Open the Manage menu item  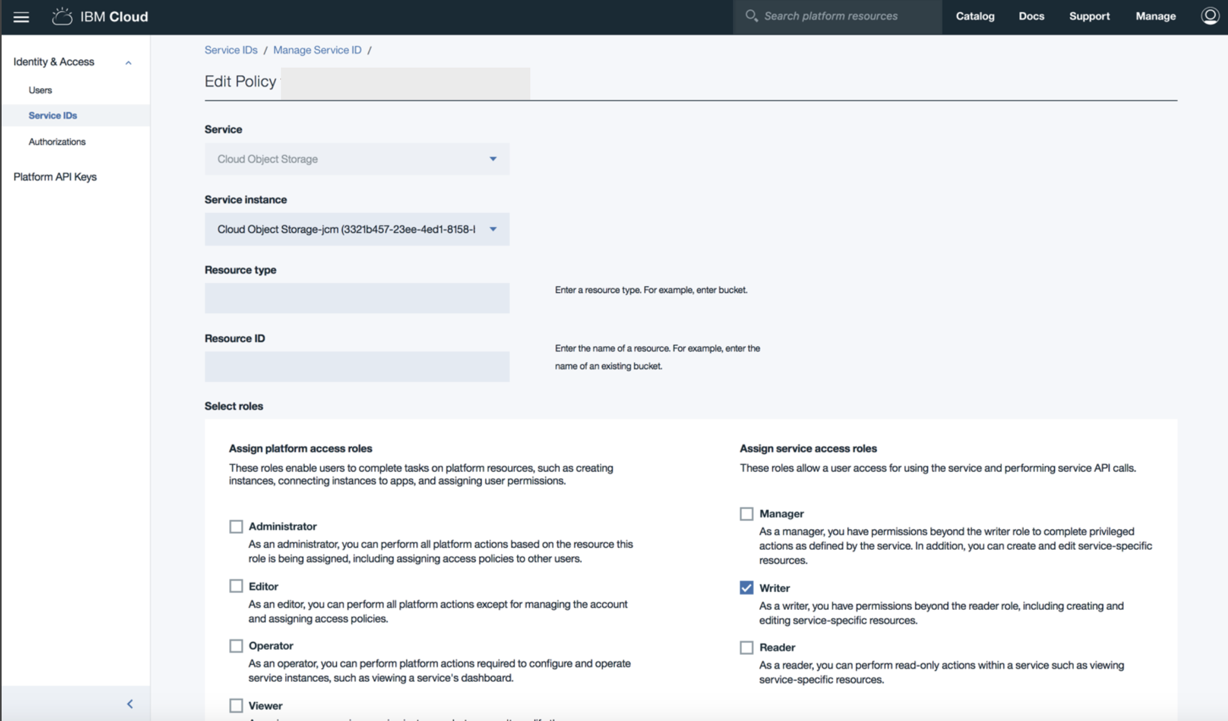[1156, 16]
